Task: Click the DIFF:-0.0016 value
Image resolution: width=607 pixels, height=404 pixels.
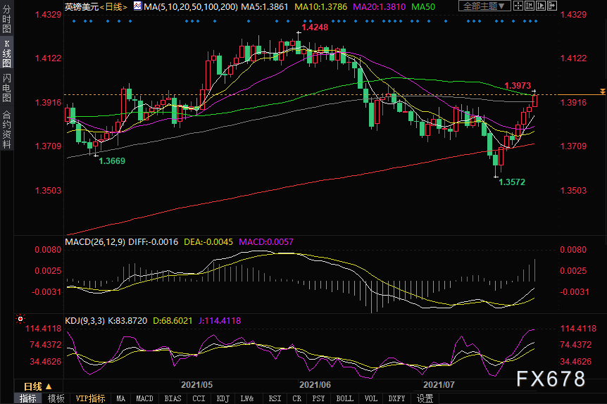Action: pyautogui.click(x=153, y=242)
